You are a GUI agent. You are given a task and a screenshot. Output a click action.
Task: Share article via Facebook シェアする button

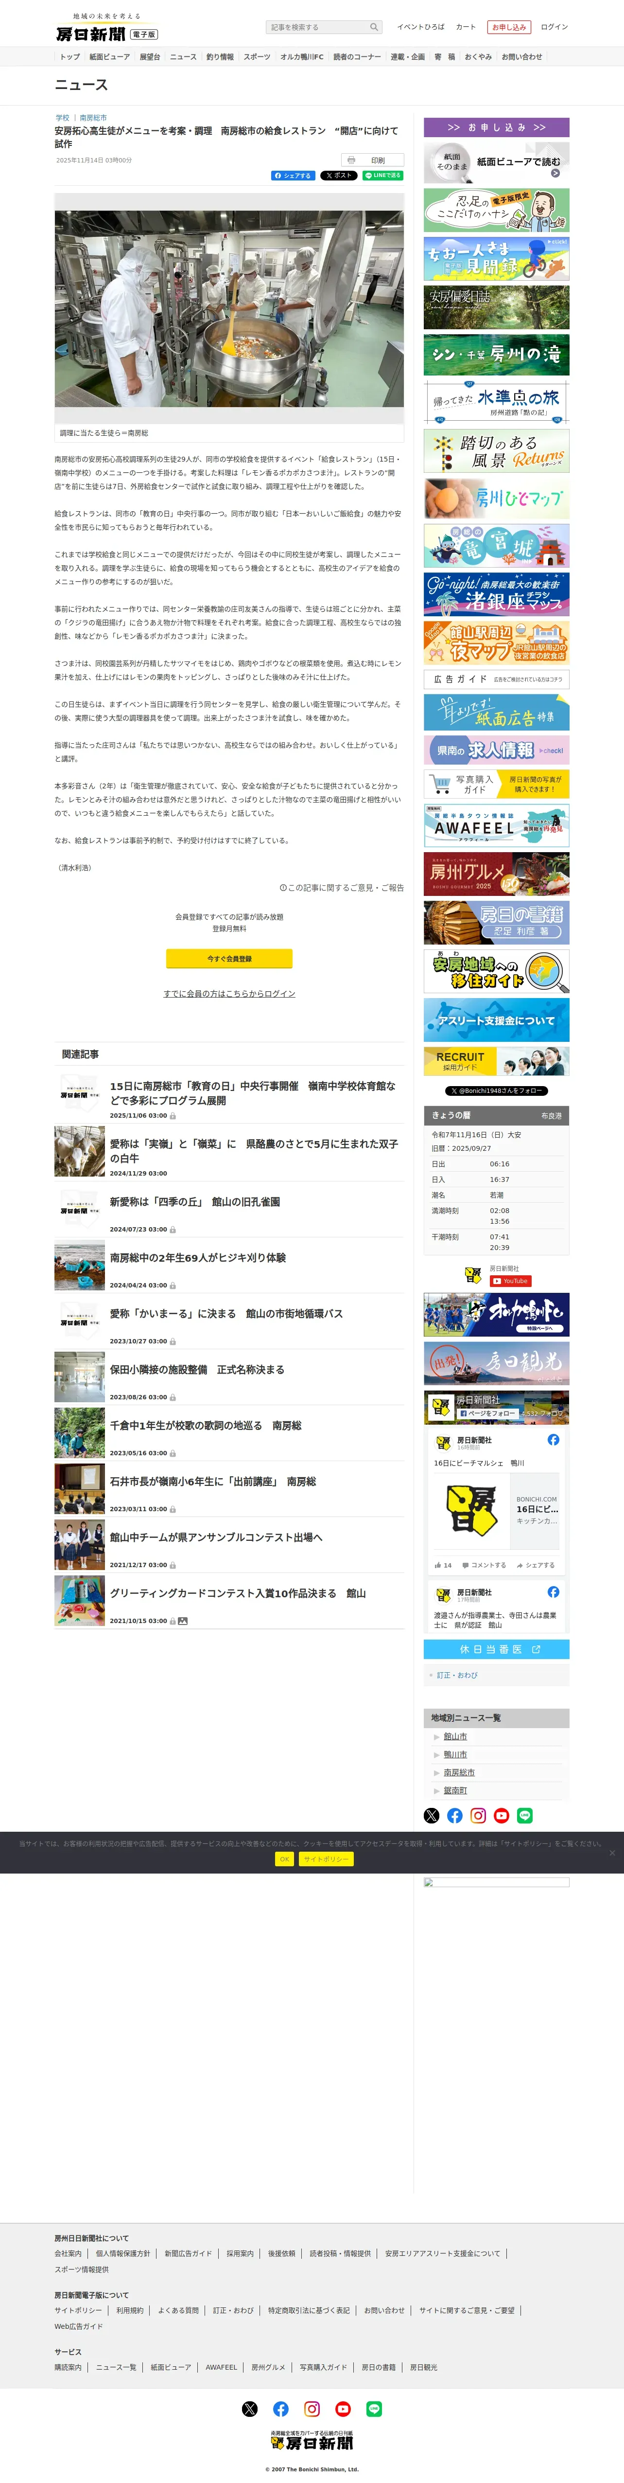(x=293, y=176)
